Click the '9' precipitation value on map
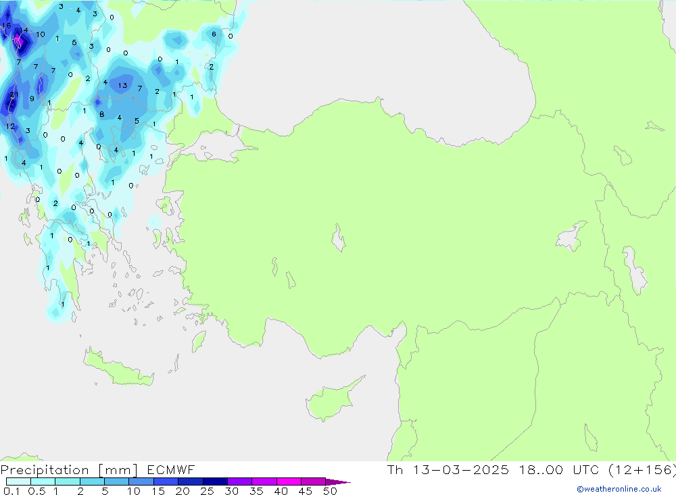676x495 pixels. click(32, 99)
